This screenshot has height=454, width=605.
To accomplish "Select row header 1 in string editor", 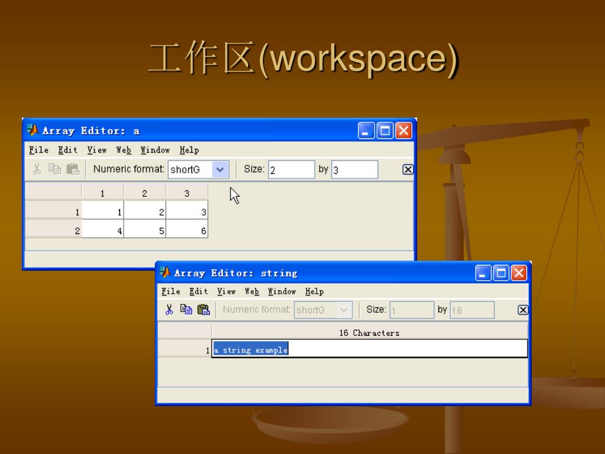I will tap(185, 349).
